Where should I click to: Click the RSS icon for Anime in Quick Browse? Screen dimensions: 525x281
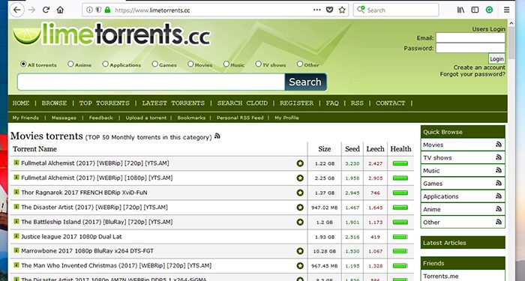click(x=499, y=209)
